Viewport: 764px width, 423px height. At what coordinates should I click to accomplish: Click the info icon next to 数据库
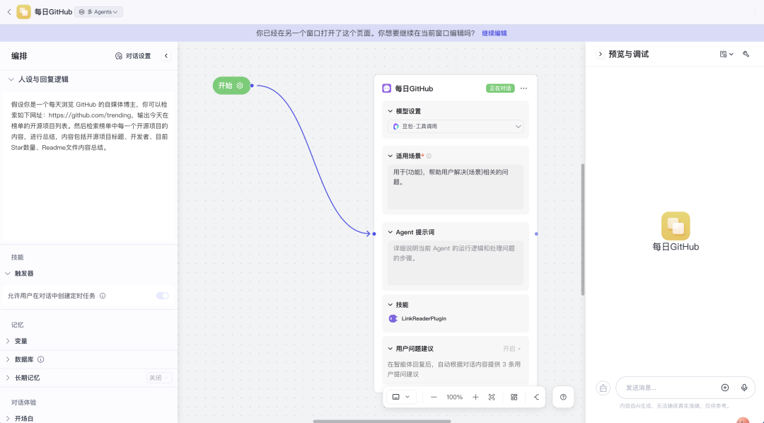(41, 359)
